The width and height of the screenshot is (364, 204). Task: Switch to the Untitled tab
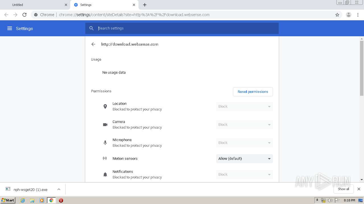point(35,5)
